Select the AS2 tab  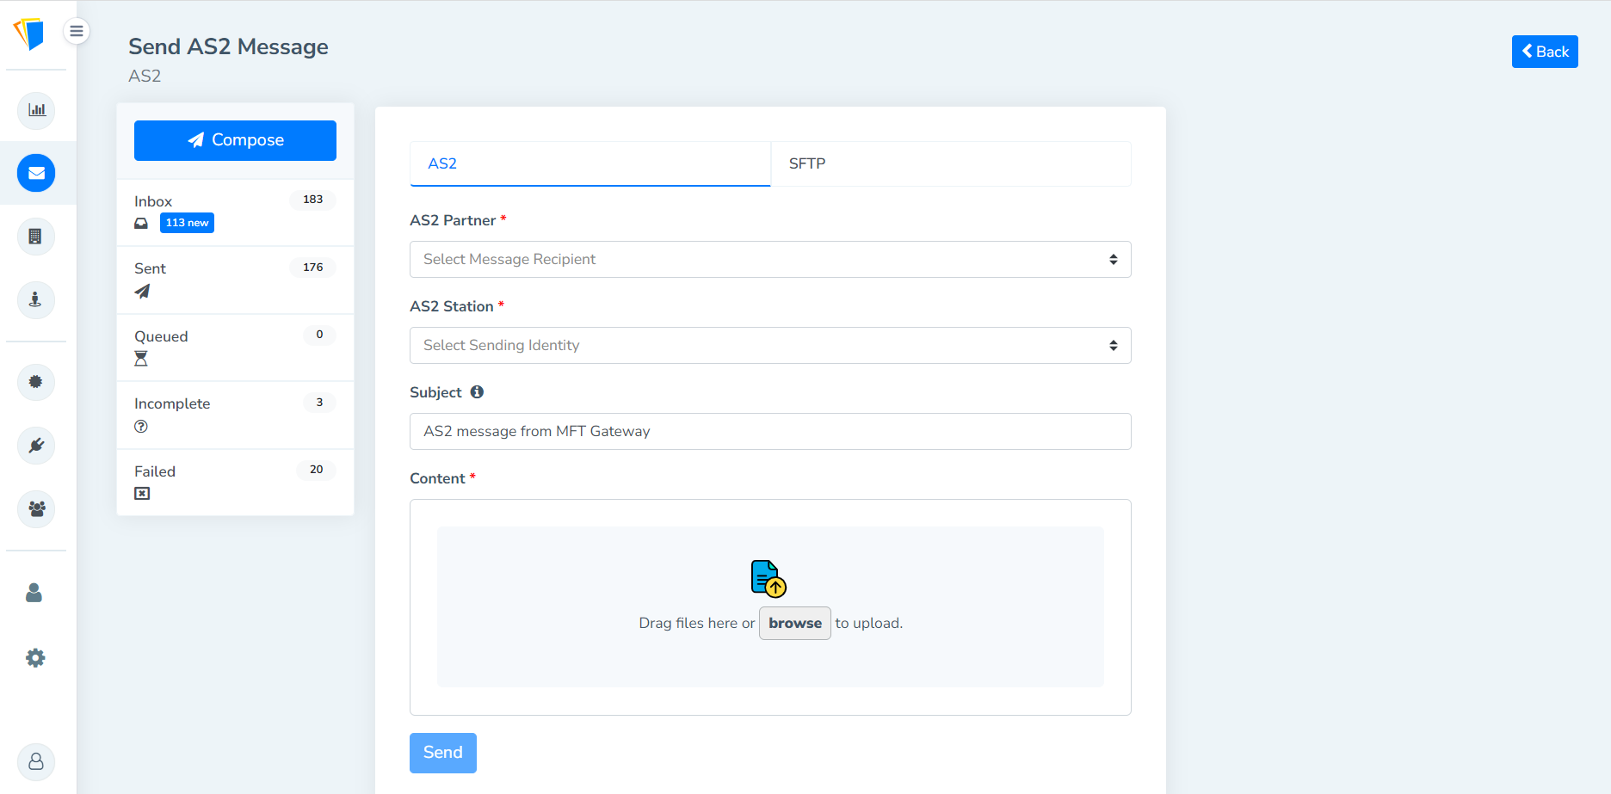(x=589, y=163)
